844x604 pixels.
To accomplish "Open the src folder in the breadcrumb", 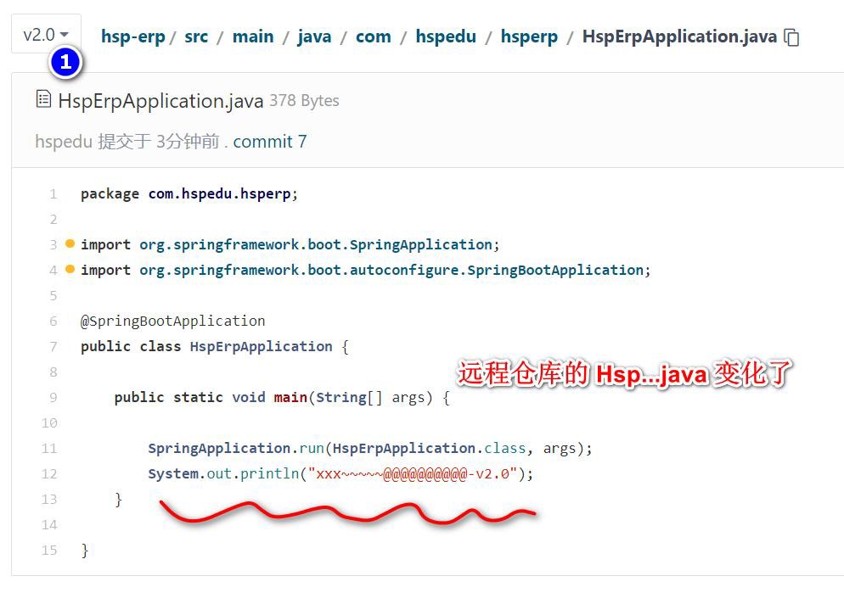I will coord(195,36).
